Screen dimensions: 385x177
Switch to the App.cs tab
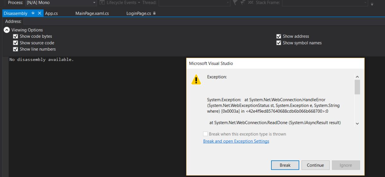point(51,13)
